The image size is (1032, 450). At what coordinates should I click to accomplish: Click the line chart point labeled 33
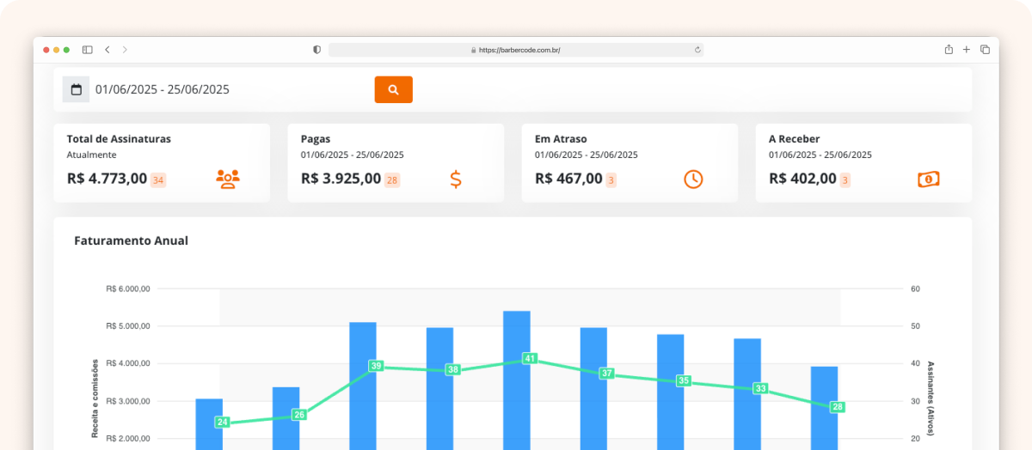pos(760,388)
